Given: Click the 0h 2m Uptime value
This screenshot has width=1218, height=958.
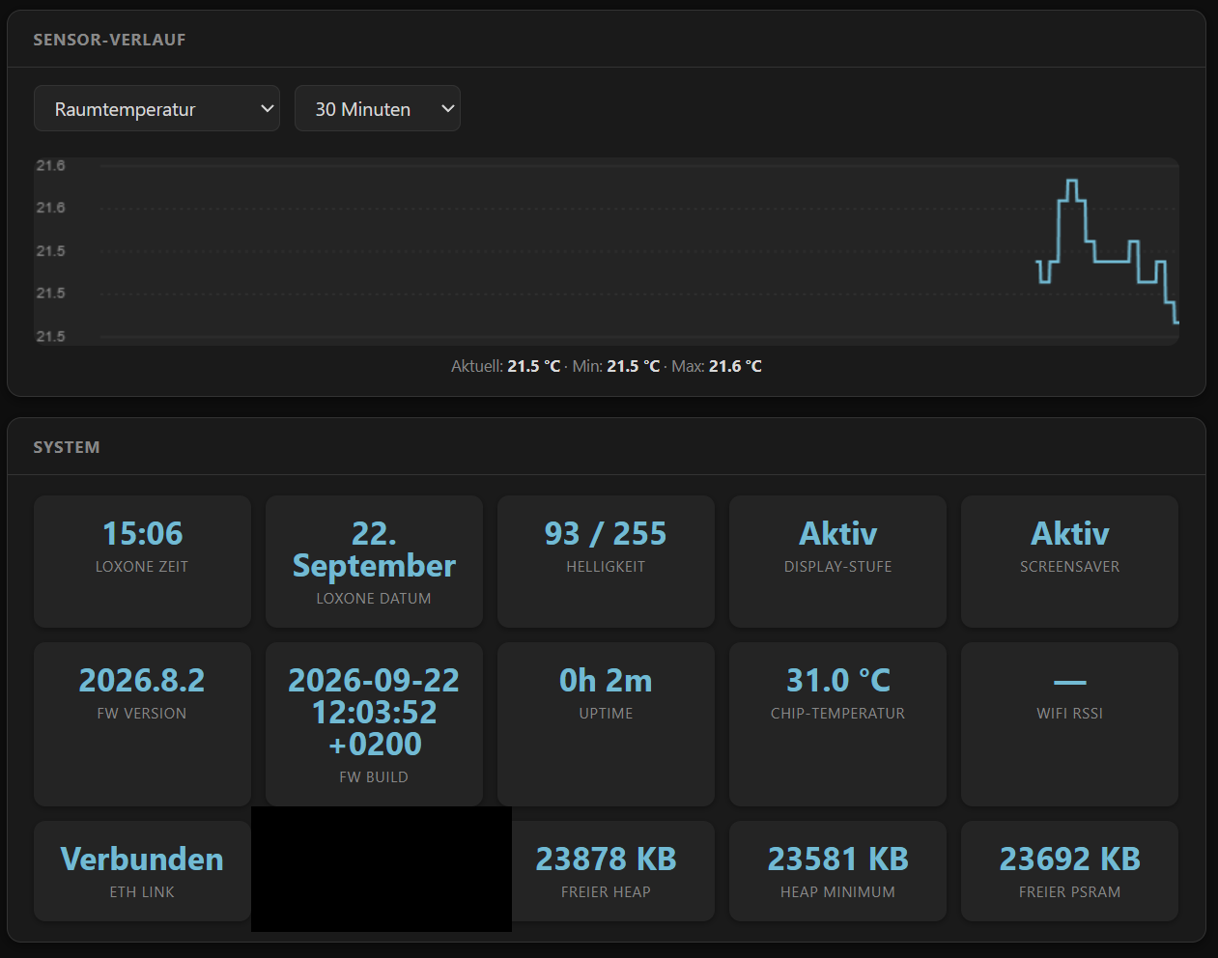Looking at the screenshot, I should pos(606,680).
